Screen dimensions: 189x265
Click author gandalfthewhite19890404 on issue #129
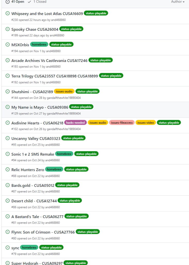click(64, 114)
